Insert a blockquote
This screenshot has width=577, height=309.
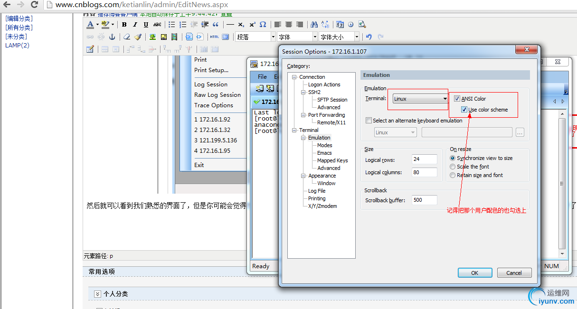click(216, 25)
